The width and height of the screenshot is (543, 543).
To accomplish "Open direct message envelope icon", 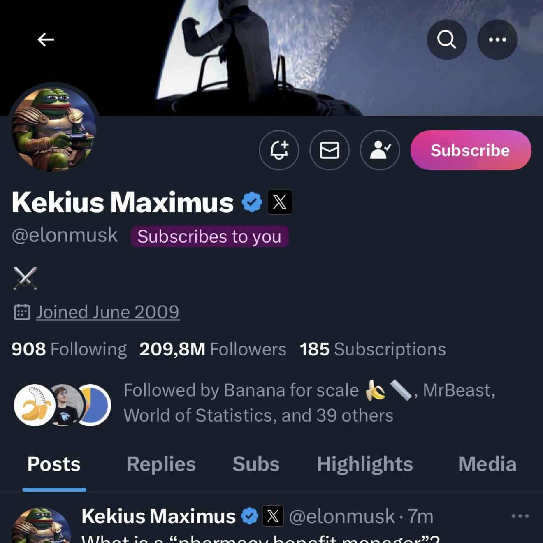I will (330, 150).
